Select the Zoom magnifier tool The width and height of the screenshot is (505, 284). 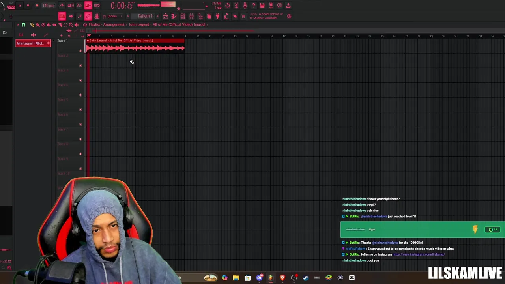point(71,24)
